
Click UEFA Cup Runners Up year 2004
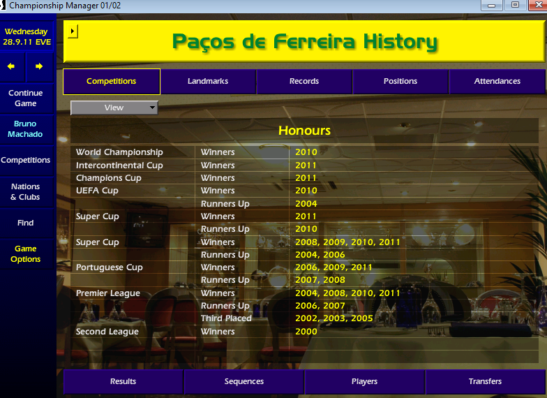coord(306,204)
